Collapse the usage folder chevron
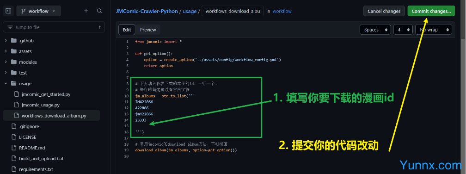466x174 pixels. point(6,84)
